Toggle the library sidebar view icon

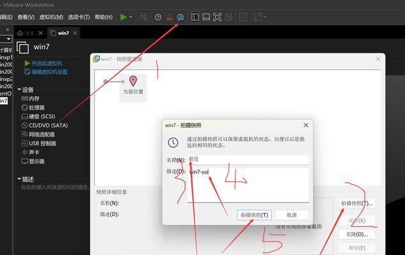point(195,17)
